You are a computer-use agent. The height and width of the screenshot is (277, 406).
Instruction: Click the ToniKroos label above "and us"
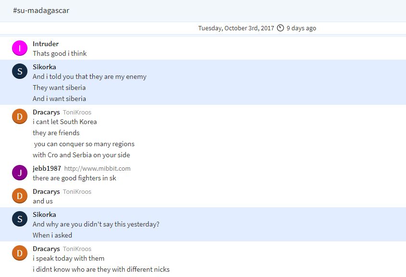point(77,191)
